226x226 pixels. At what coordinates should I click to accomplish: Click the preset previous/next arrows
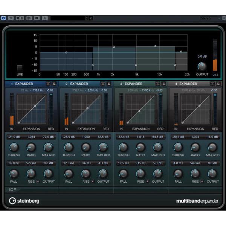(87, 18)
